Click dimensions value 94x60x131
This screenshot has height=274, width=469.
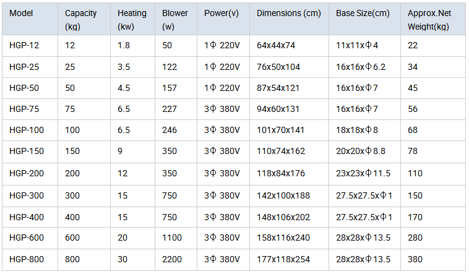(x=278, y=109)
